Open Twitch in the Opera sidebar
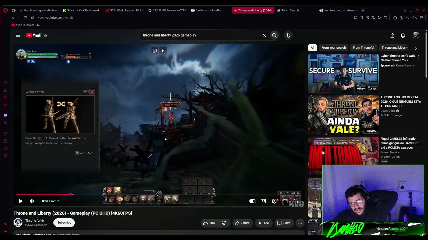The height and width of the screenshot is (240, 428). [5, 115]
